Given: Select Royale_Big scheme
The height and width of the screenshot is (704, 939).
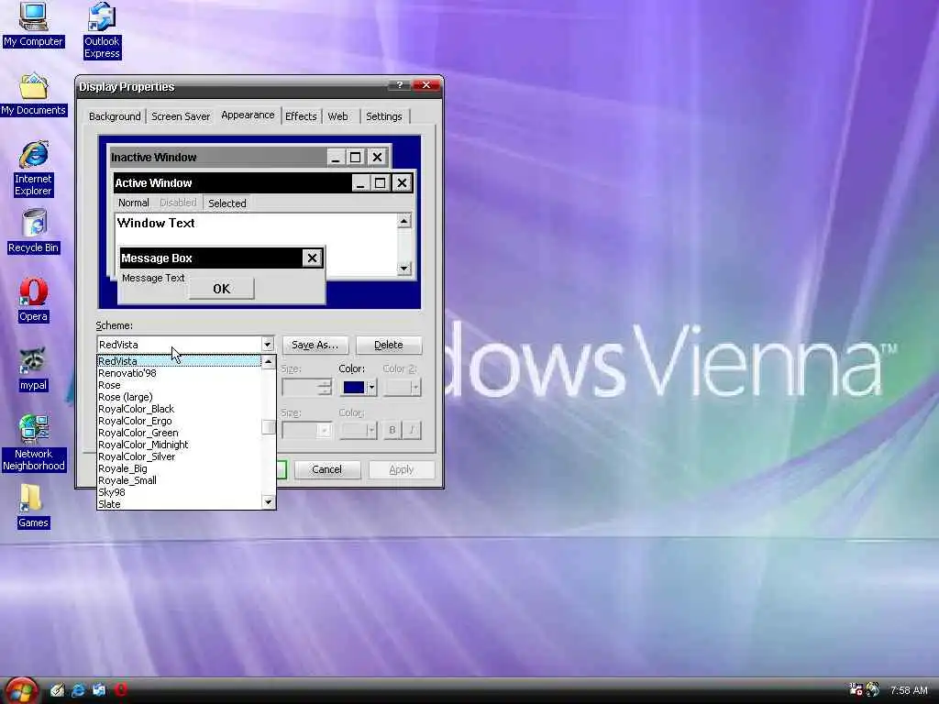Looking at the screenshot, I should coord(179,468).
